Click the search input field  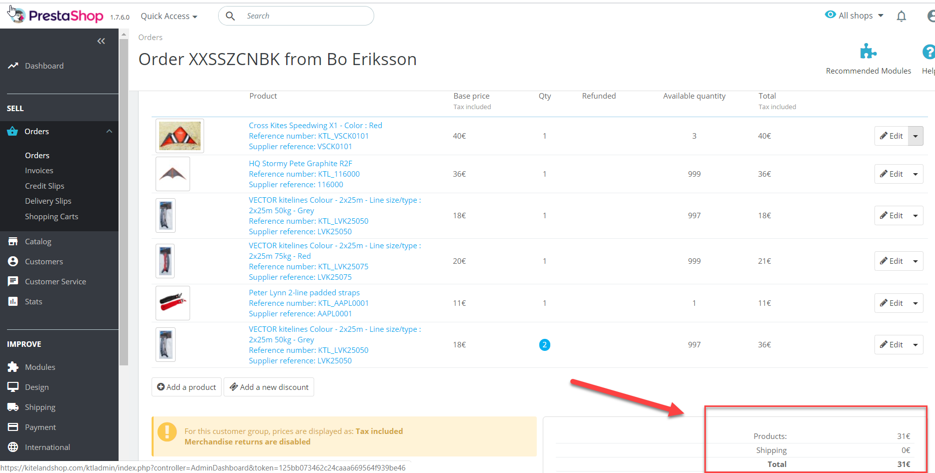point(305,16)
